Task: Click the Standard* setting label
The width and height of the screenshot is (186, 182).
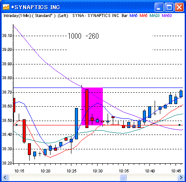Action: tap(44, 16)
